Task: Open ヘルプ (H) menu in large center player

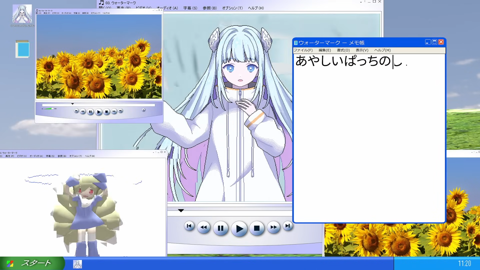Action: [256, 8]
